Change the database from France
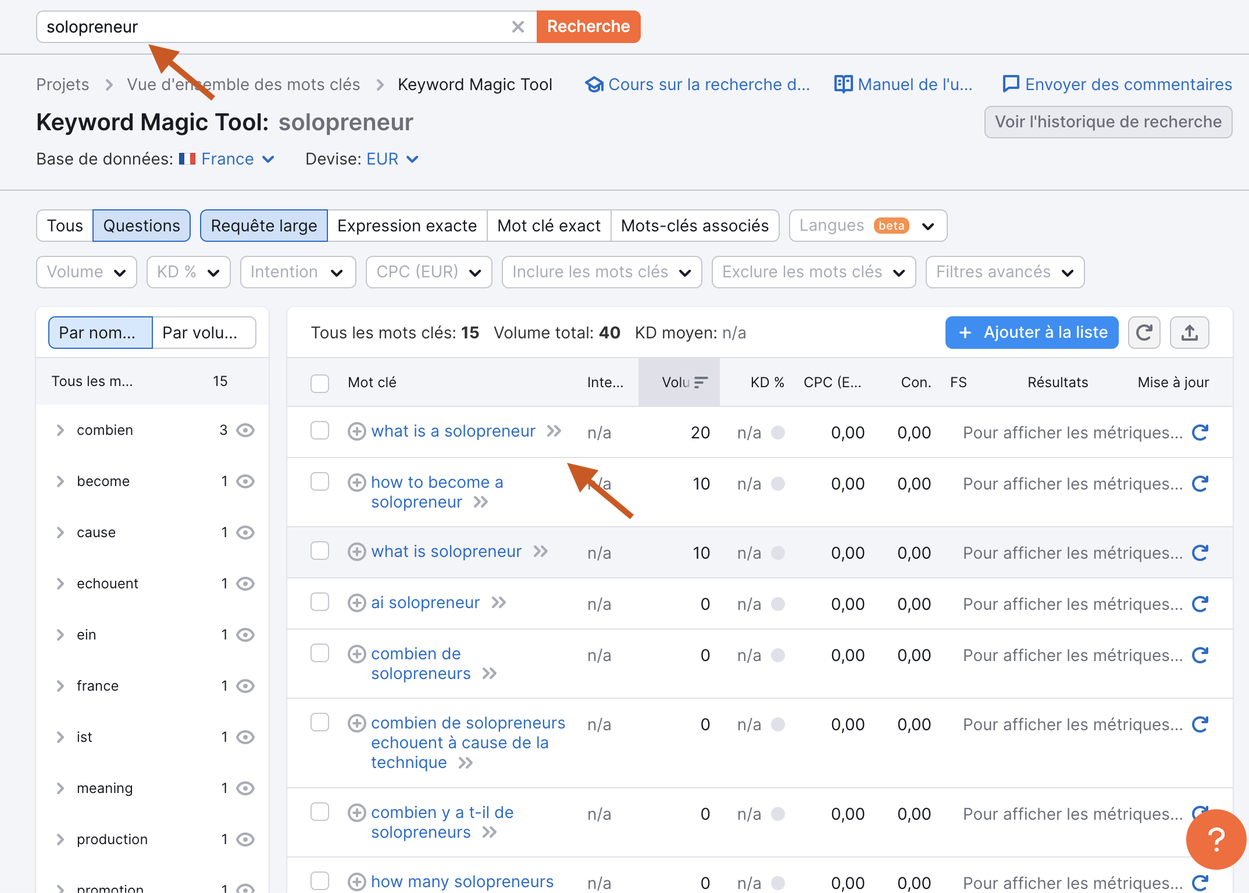Screen dimensions: 1249x893 tap(236, 159)
